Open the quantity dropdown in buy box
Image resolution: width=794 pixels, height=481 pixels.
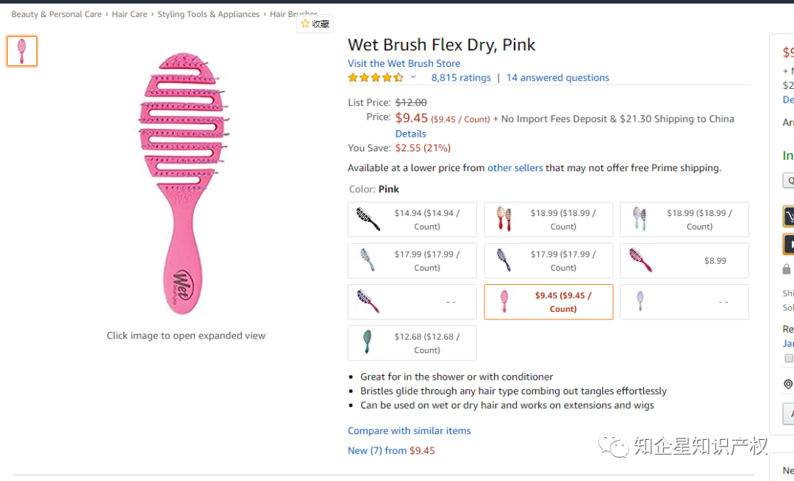coord(788,181)
